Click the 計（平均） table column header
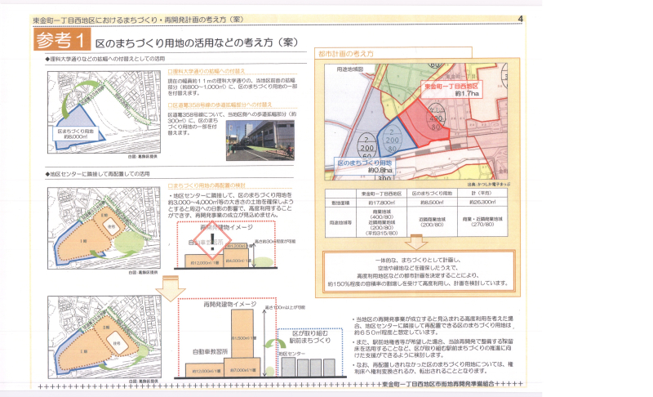This screenshot has height=397, width=653. pyautogui.click(x=482, y=194)
